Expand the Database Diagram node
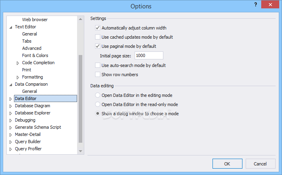 click(x=11, y=106)
